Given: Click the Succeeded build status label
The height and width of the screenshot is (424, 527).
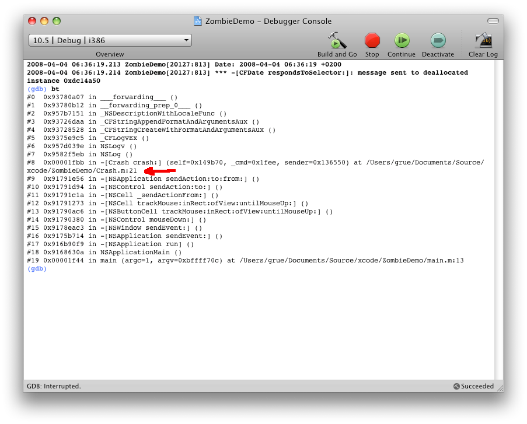Looking at the screenshot, I should [x=477, y=386].
